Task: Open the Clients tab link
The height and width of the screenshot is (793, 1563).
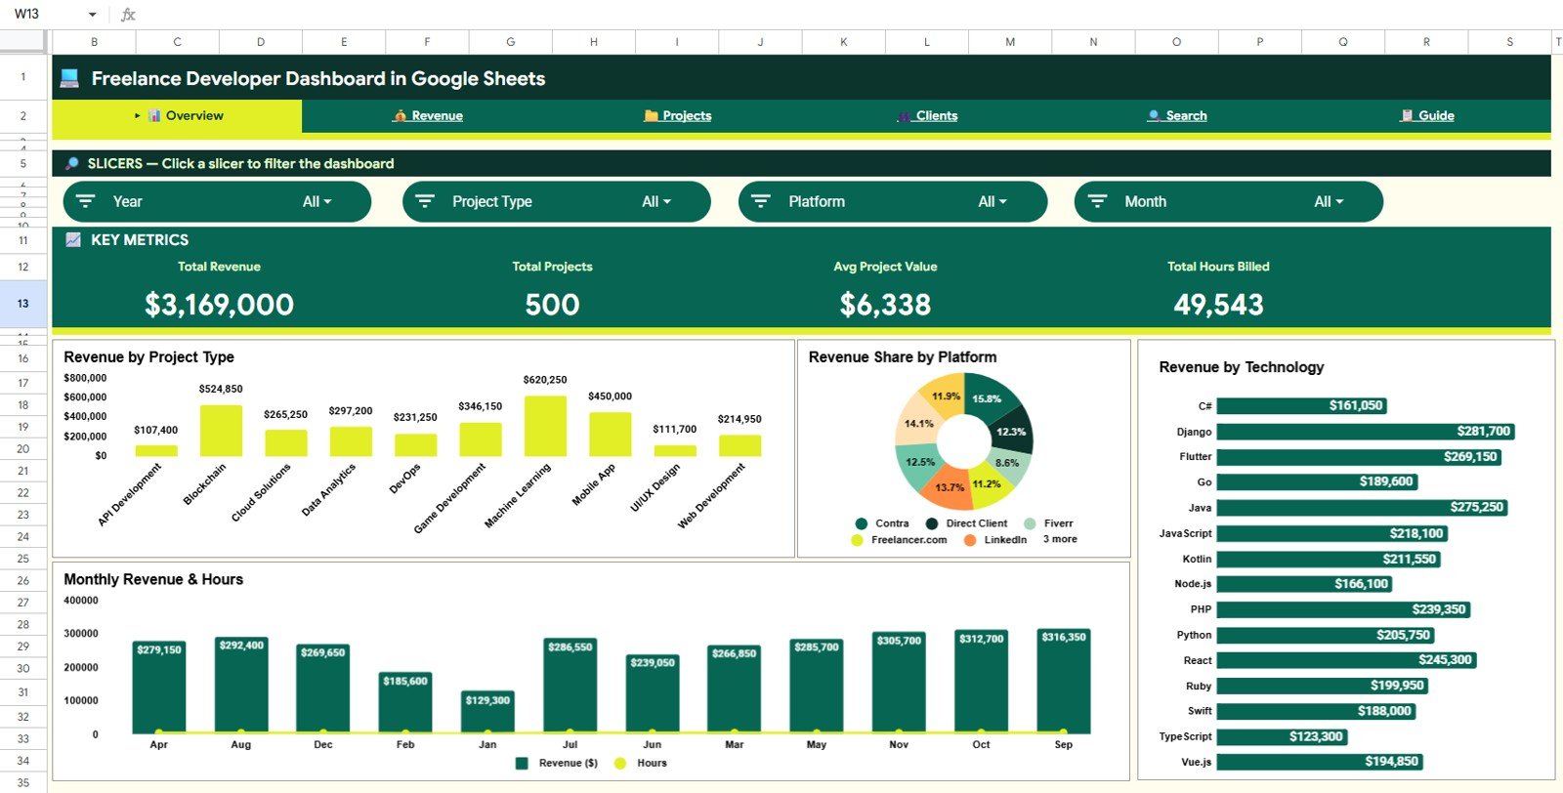Action: point(936,115)
